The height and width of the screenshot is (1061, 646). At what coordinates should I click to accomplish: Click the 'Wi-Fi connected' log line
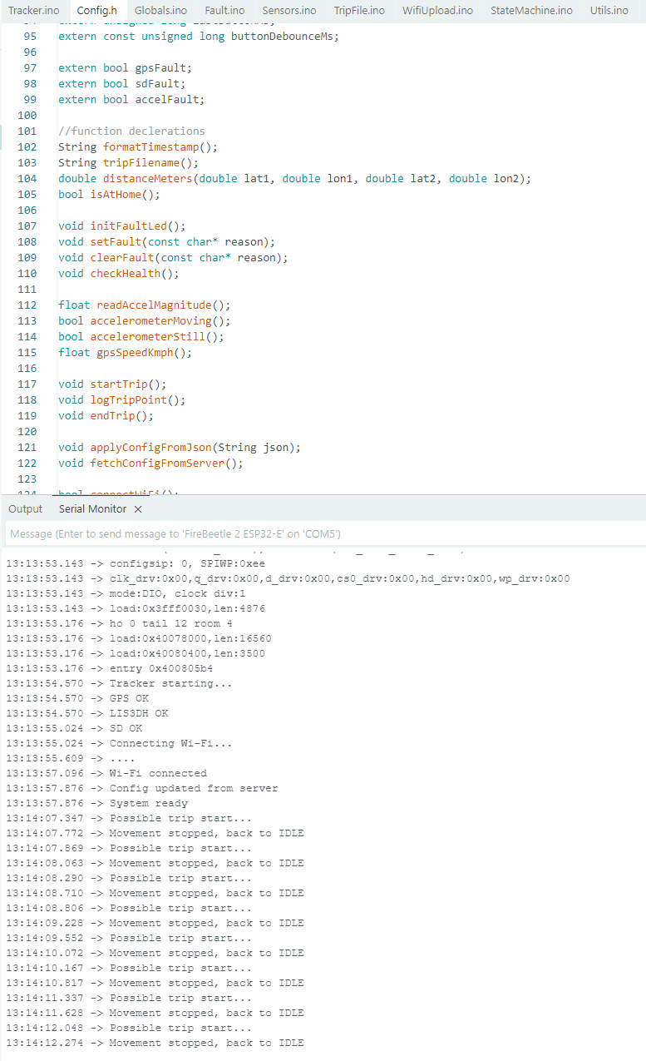click(106, 773)
